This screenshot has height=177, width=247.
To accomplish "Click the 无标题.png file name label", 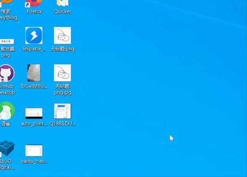I will 63,49.
